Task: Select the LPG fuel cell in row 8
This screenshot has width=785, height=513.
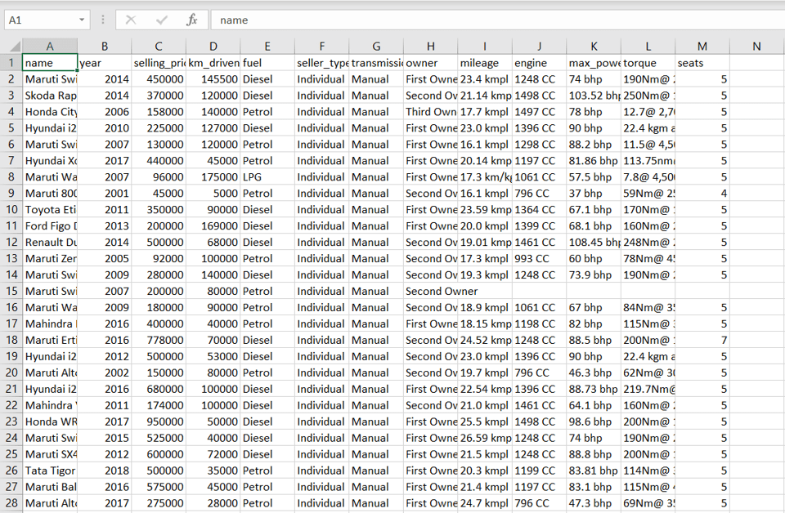Action: (267, 176)
